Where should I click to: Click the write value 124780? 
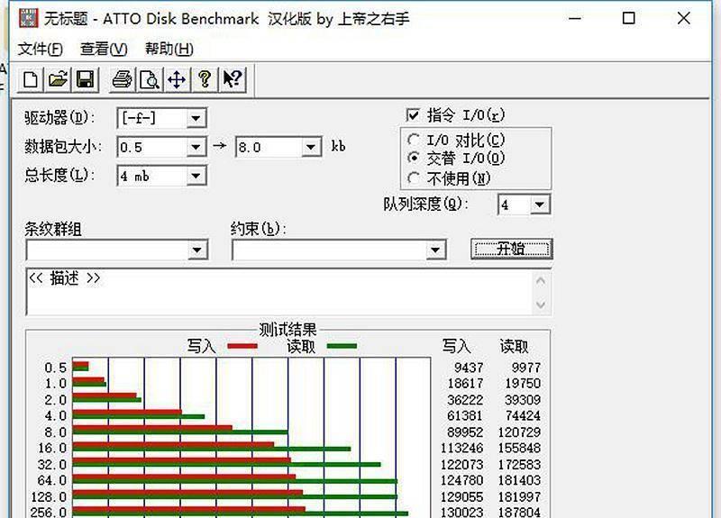(462, 481)
